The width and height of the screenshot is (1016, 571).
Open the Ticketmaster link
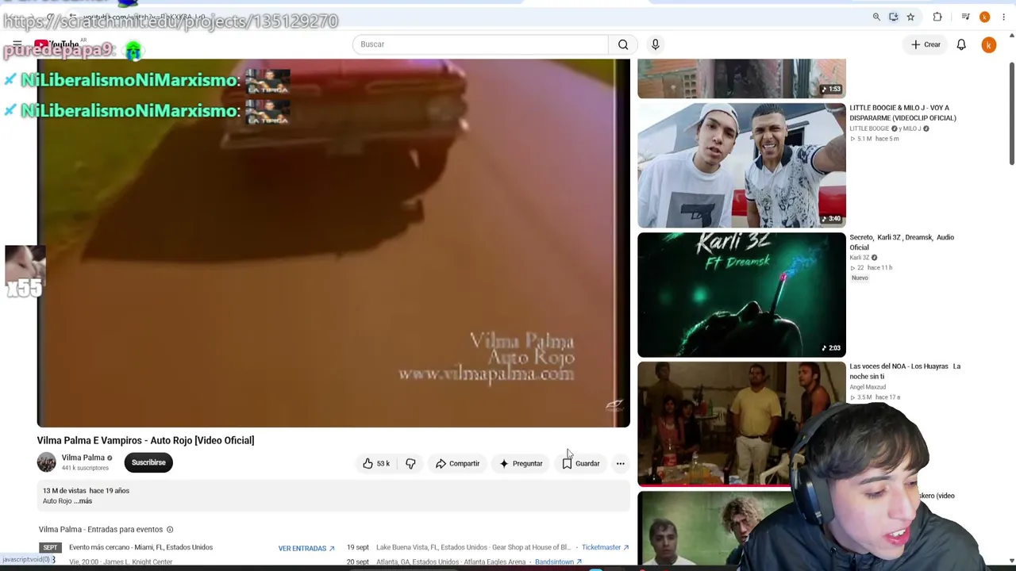pyautogui.click(x=605, y=547)
